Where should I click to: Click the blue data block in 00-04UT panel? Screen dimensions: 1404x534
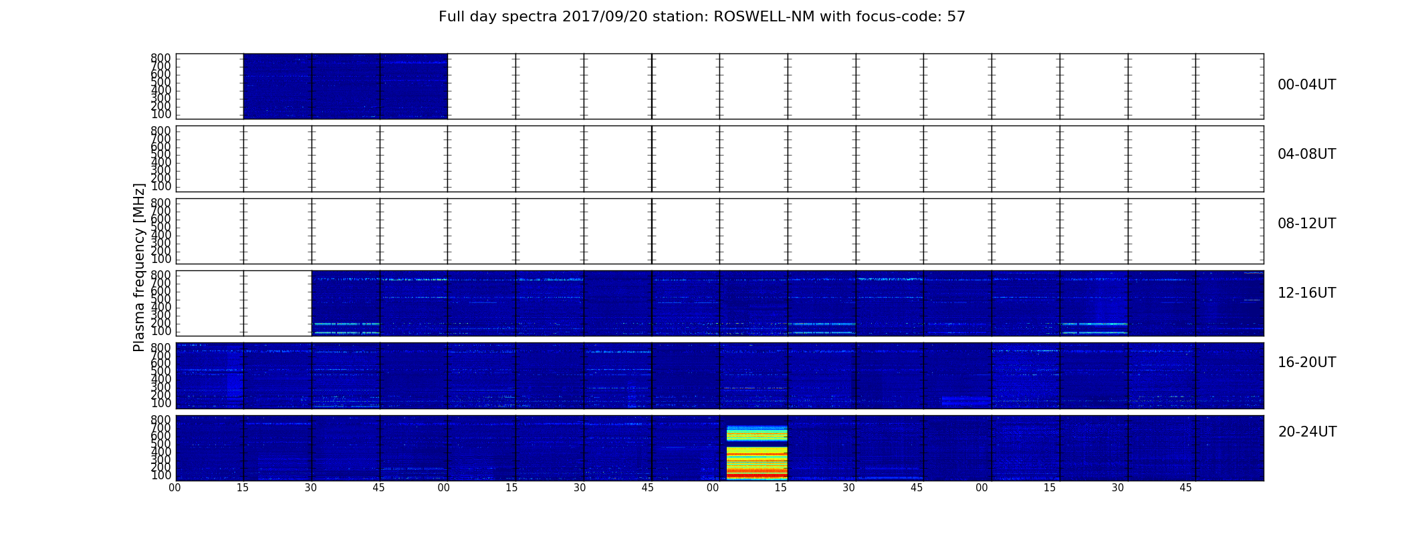click(346, 86)
